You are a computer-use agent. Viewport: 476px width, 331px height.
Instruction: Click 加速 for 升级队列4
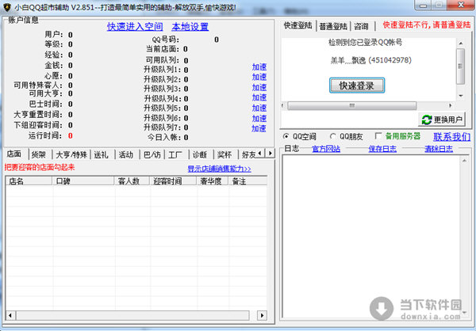[259, 97]
